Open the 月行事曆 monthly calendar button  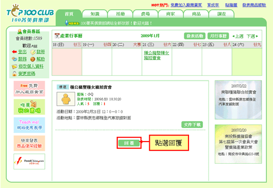(x=218, y=36)
